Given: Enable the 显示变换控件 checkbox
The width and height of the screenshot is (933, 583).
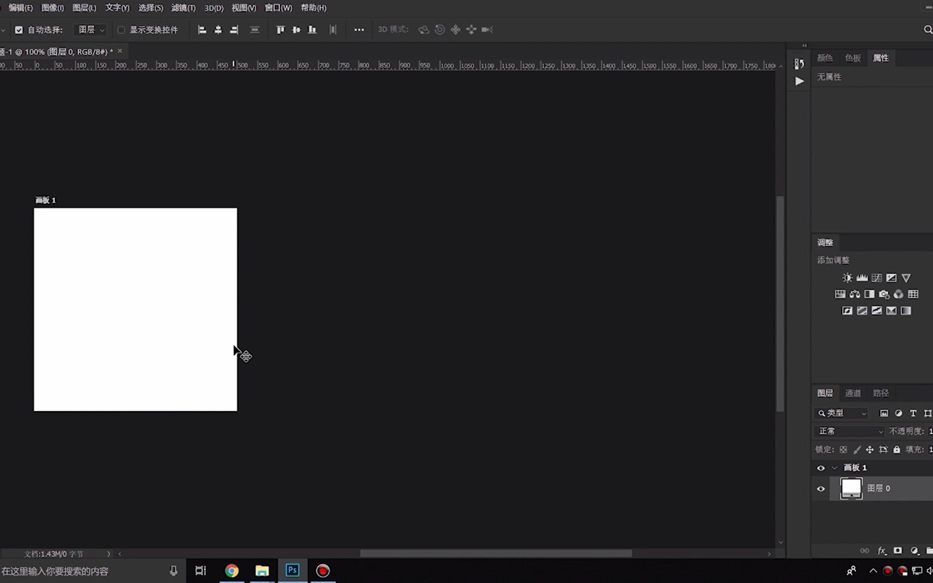Looking at the screenshot, I should click(x=121, y=30).
